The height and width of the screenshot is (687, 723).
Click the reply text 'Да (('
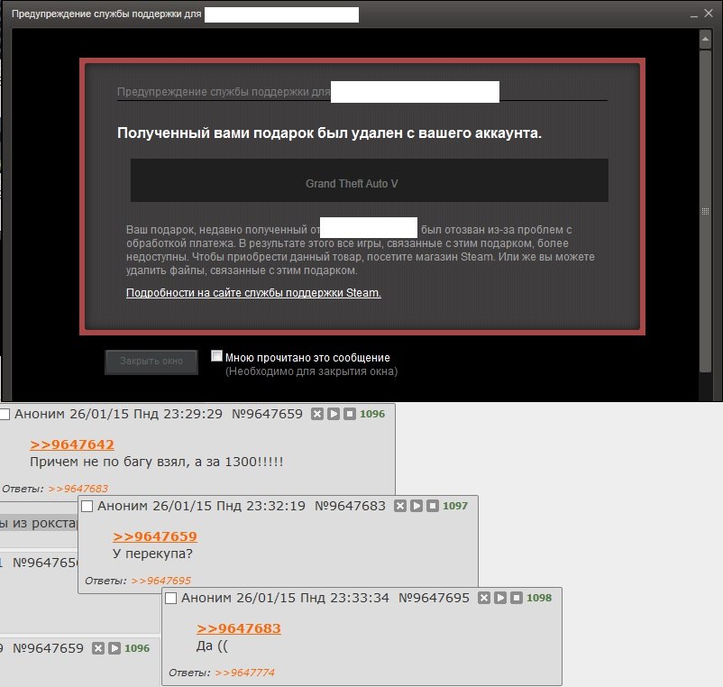click(212, 646)
